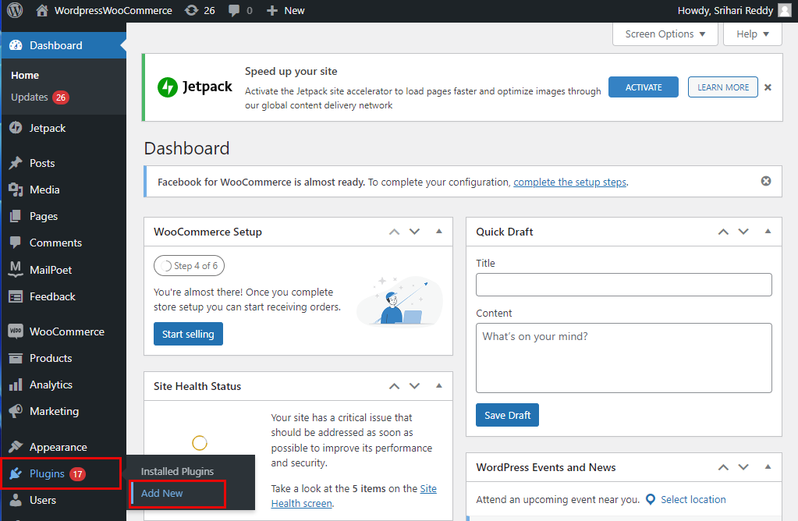Image resolution: width=798 pixels, height=521 pixels.
Task: Collapse the WooCommerce Setup panel
Action: [438, 232]
